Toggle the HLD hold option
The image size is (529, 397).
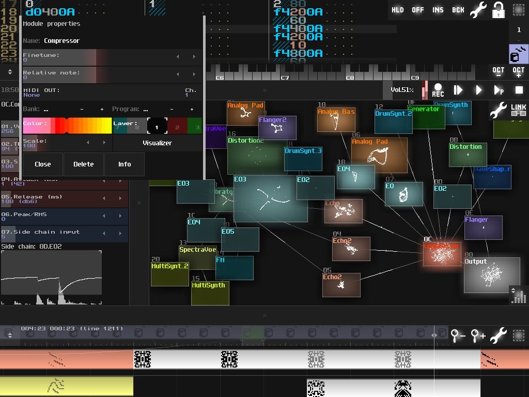[398, 10]
